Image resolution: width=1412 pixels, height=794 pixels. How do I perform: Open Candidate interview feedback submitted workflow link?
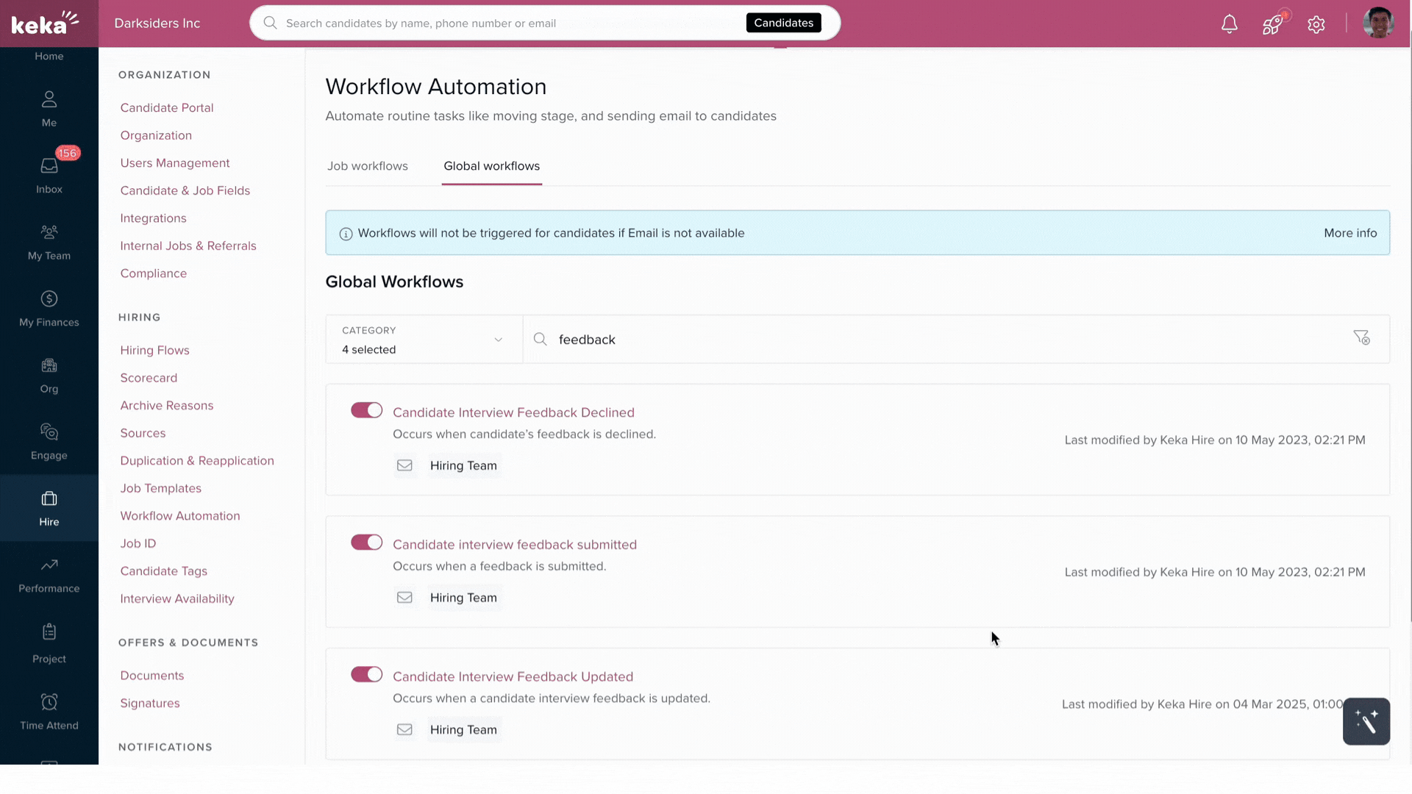click(514, 545)
